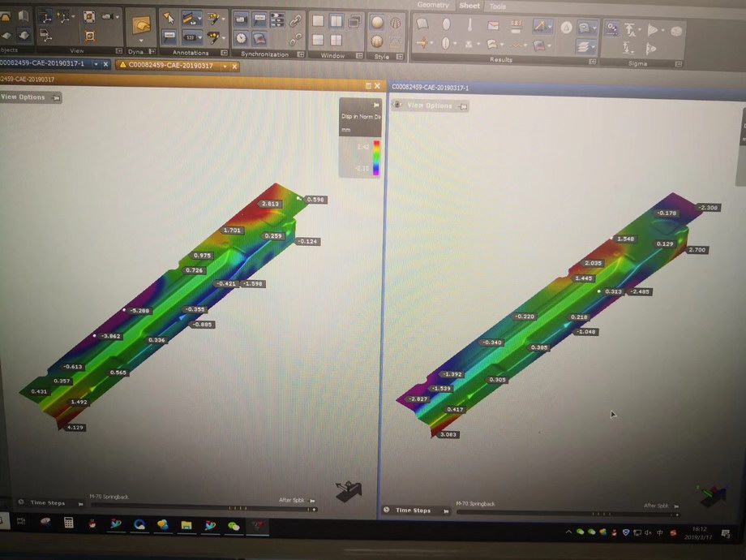The image size is (746, 560).
Task: Click the envelope-shaped results icon
Action: pyautogui.click(x=493, y=25)
